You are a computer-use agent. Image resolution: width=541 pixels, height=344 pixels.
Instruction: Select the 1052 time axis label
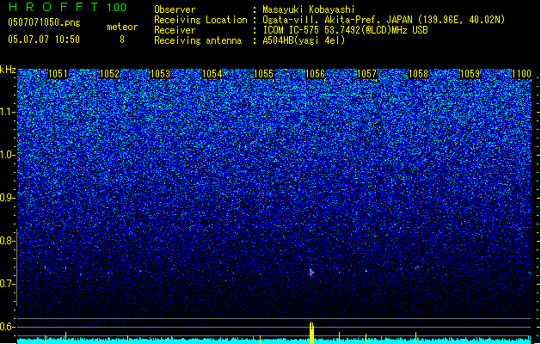click(x=109, y=74)
